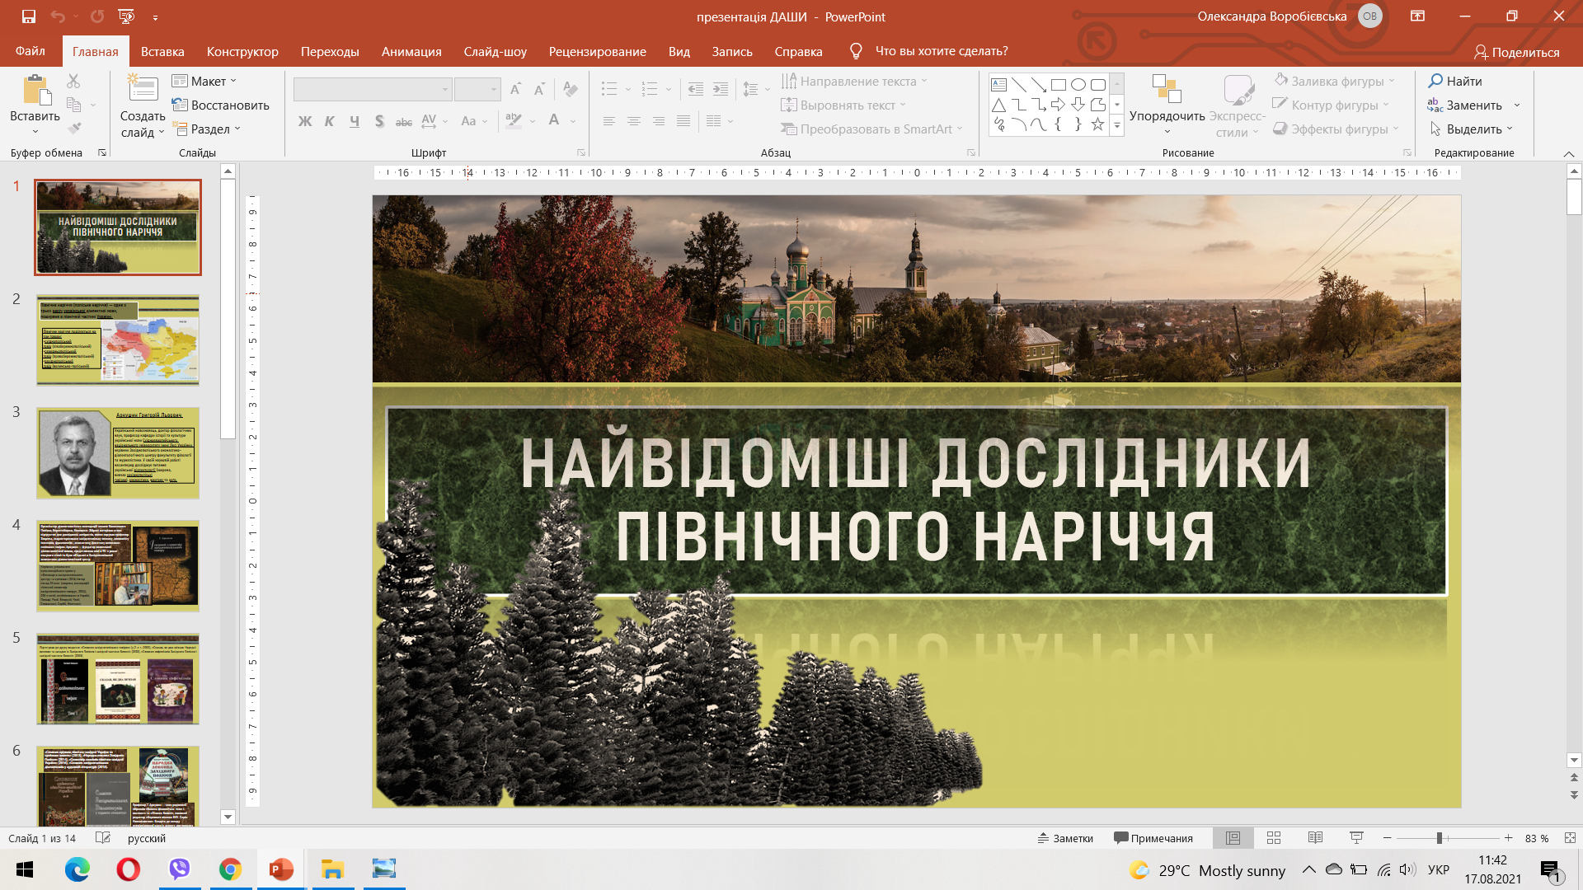
Task: Open the font name combo box
Action: click(x=373, y=89)
